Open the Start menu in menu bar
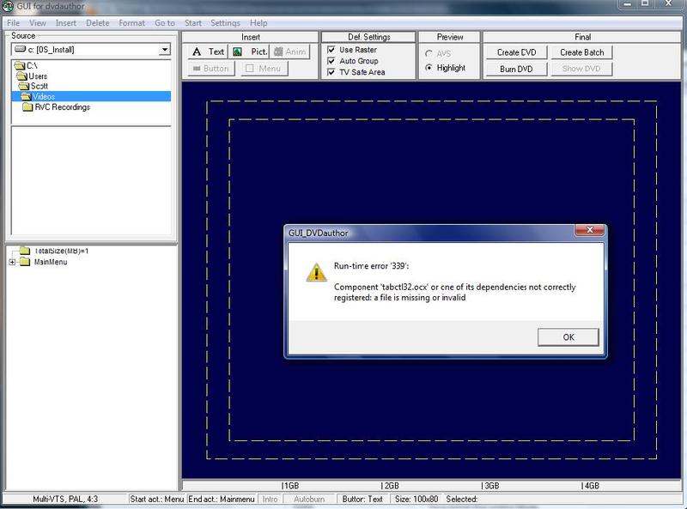687x509 pixels. coord(192,23)
